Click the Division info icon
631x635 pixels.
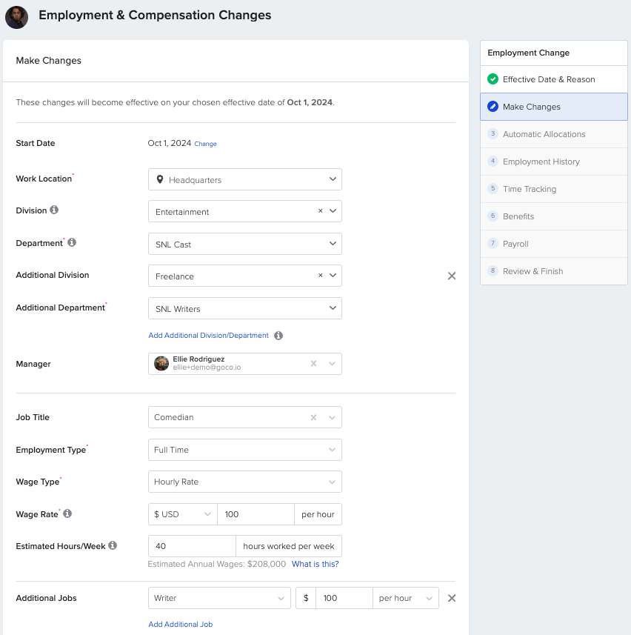pos(54,210)
